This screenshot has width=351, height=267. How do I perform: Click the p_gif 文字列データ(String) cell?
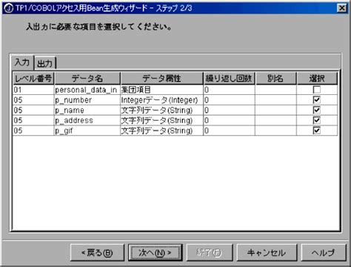click(x=161, y=131)
